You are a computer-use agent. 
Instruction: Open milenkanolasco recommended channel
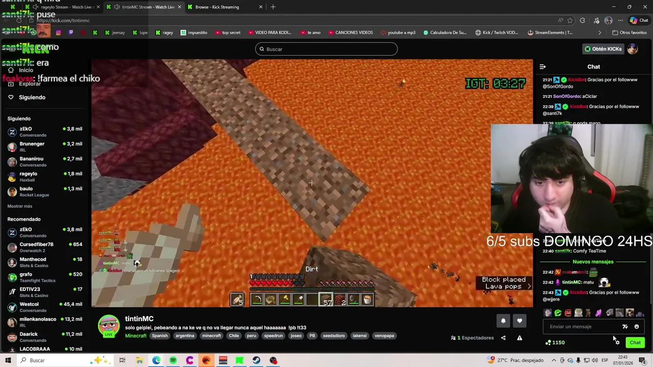coord(45,322)
